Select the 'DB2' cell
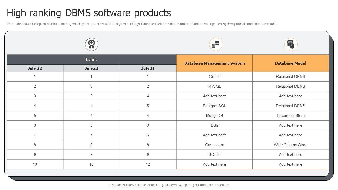The width and height of the screenshot is (338, 190). click(x=214, y=125)
